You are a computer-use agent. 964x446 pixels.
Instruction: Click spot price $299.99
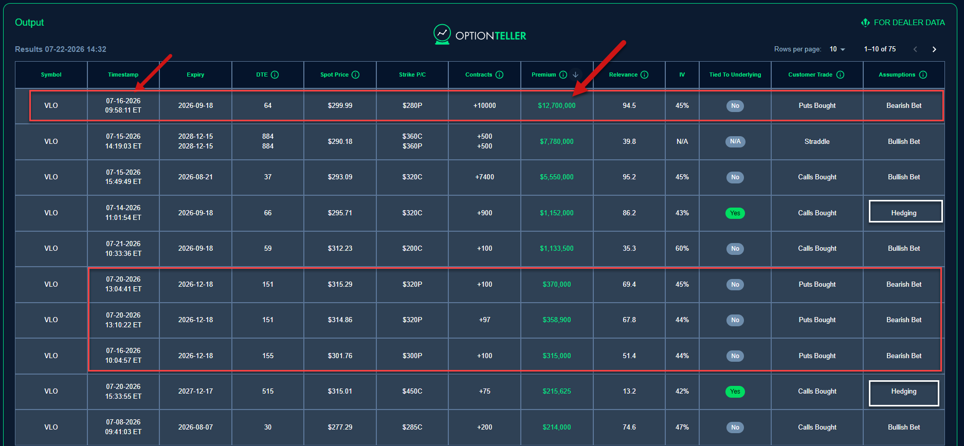[x=340, y=106]
